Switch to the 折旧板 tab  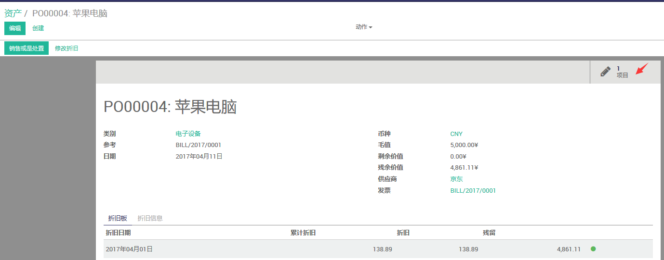tap(118, 218)
